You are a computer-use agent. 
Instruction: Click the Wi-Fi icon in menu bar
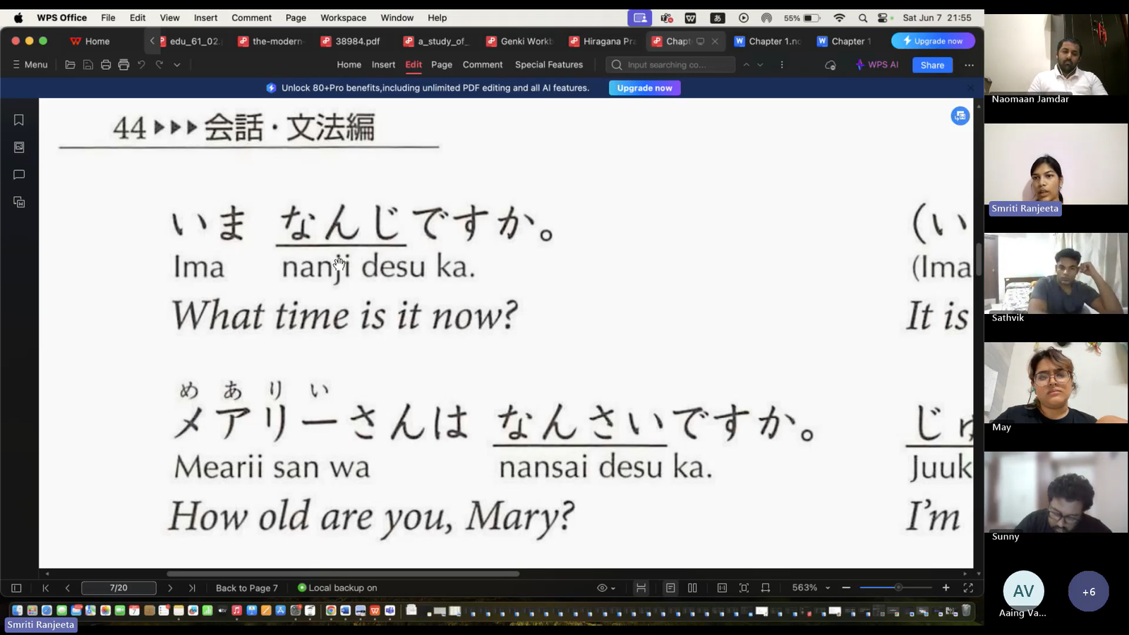click(x=839, y=18)
